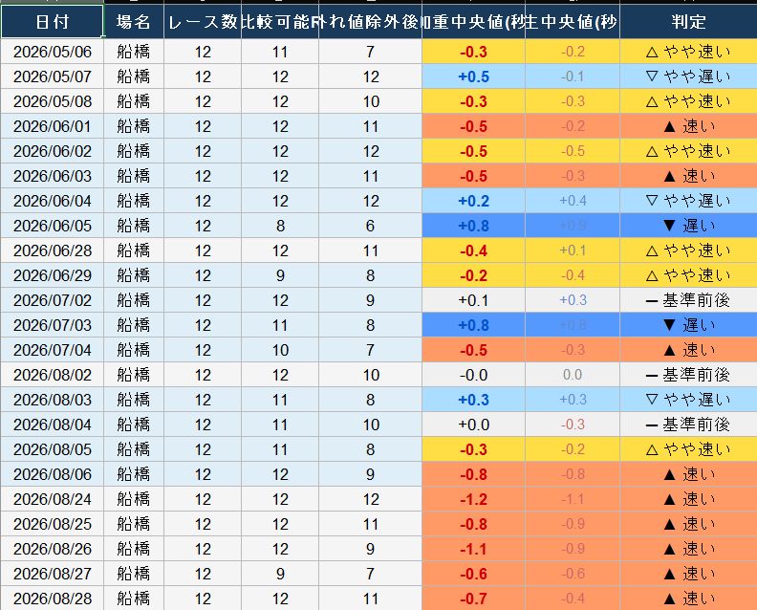Click date cell 2026/08/03

(53, 400)
